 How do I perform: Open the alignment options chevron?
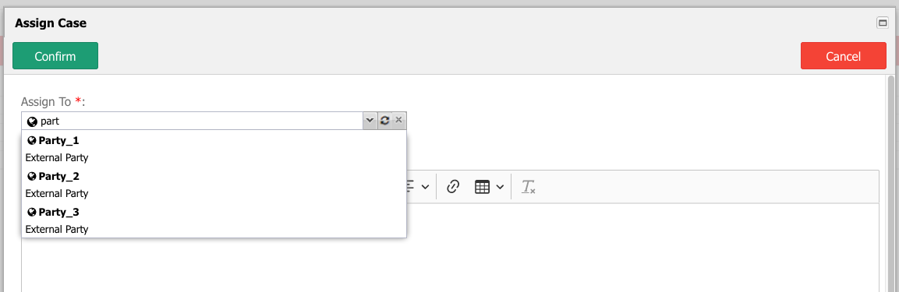pos(426,187)
